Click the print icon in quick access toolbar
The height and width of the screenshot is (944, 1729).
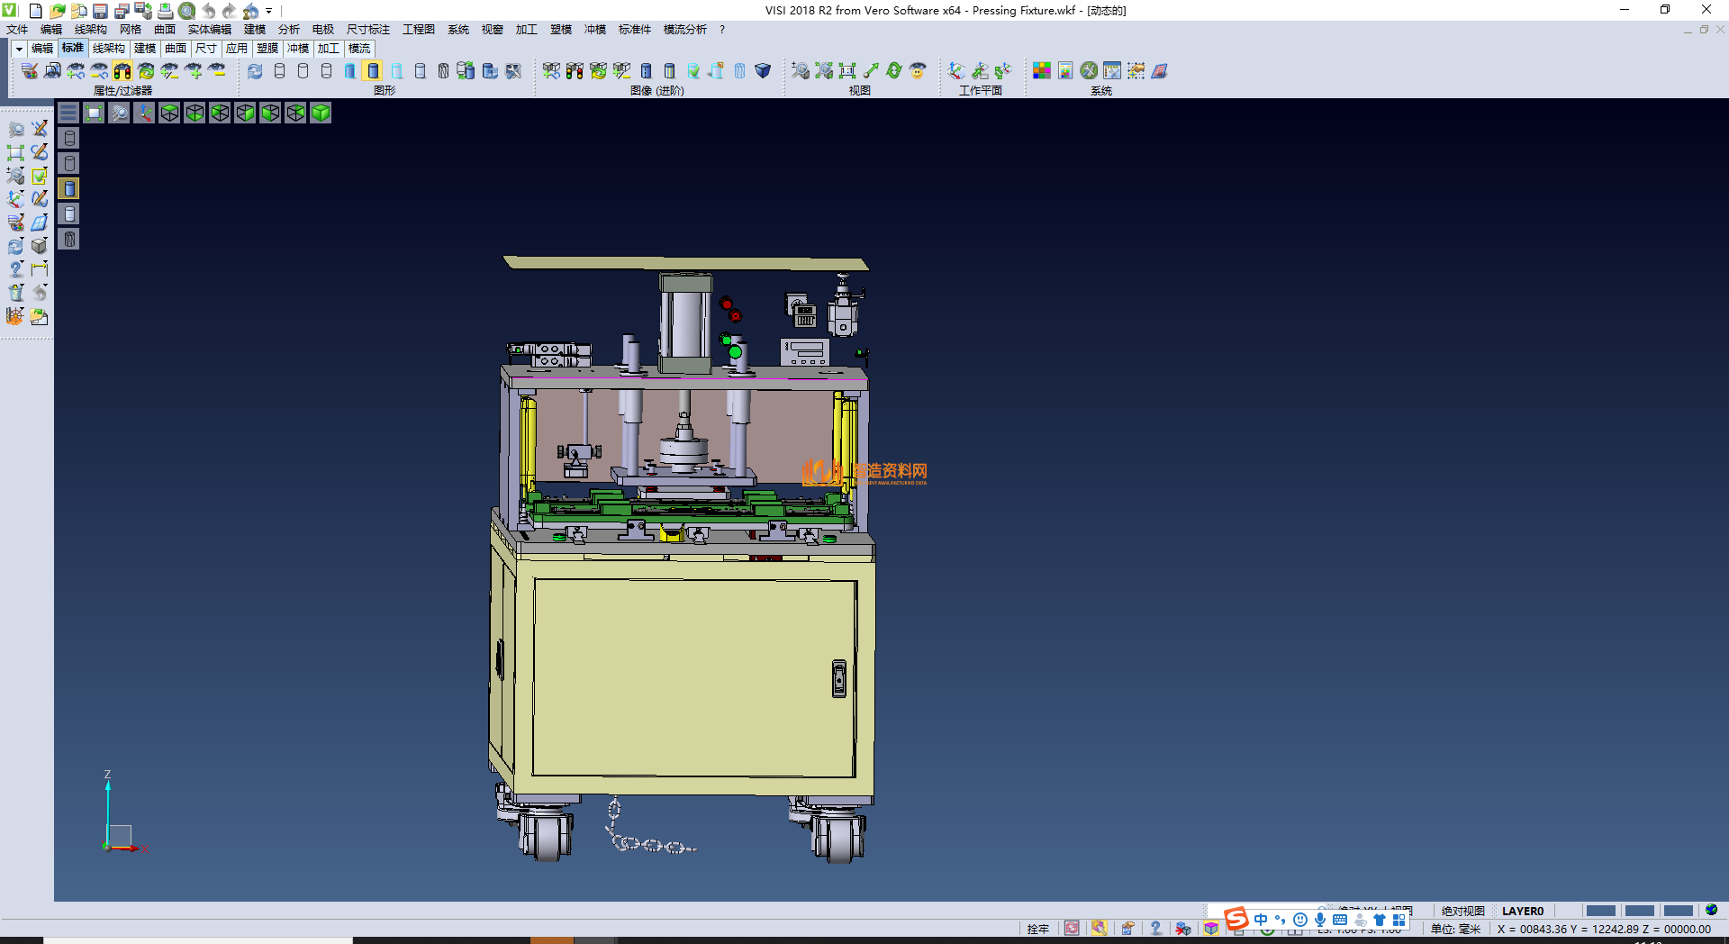coord(166,11)
